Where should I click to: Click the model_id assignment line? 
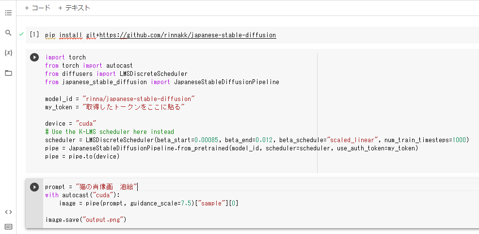tap(120, 99)
